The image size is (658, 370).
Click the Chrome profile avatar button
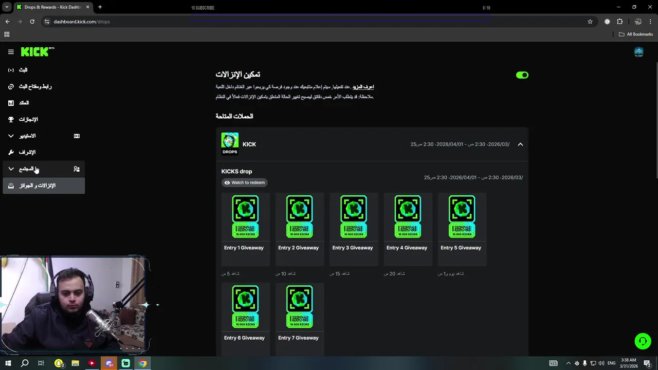[638, 22]
